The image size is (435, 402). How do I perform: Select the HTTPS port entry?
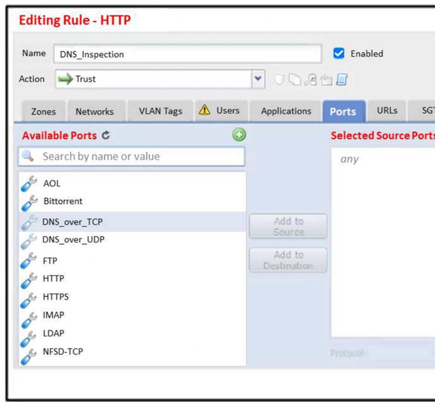coord(56,297)
